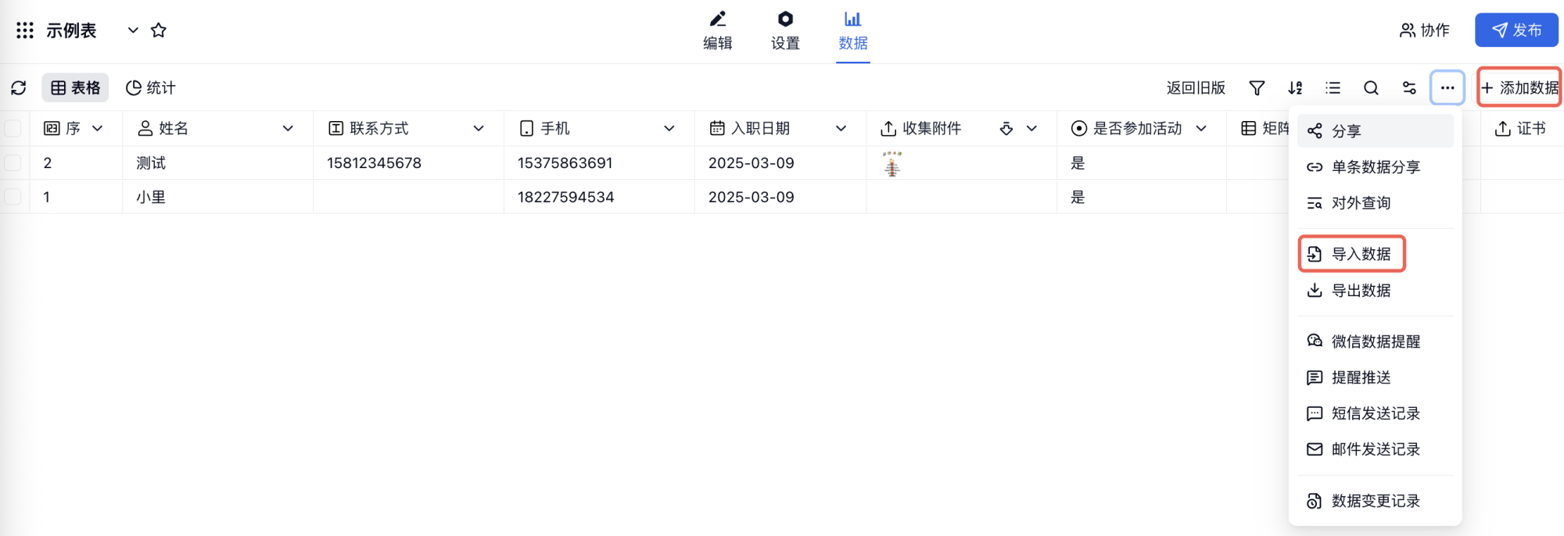Open the app grid menu icon
Viewport: 1564px width, 536px height.
[25, 30]
